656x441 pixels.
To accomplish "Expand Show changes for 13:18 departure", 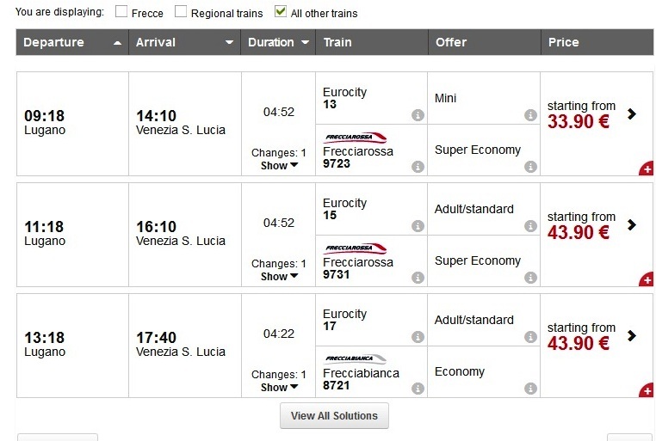I will click(279, 387).
